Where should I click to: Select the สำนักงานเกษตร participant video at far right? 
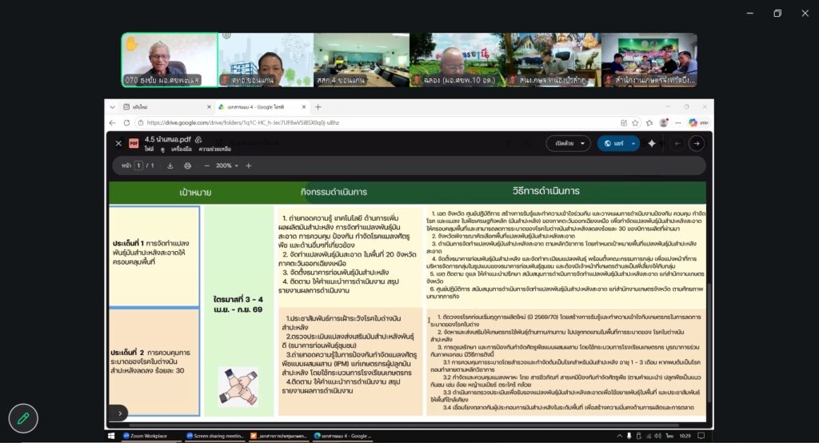click(x=649, y=59)
